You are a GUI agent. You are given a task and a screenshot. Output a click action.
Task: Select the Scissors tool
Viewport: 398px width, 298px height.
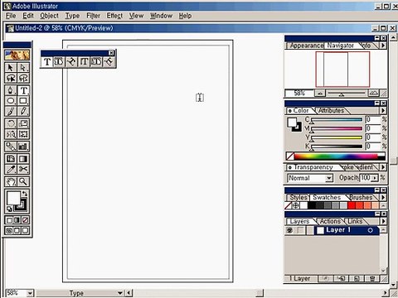click(23, 169)
